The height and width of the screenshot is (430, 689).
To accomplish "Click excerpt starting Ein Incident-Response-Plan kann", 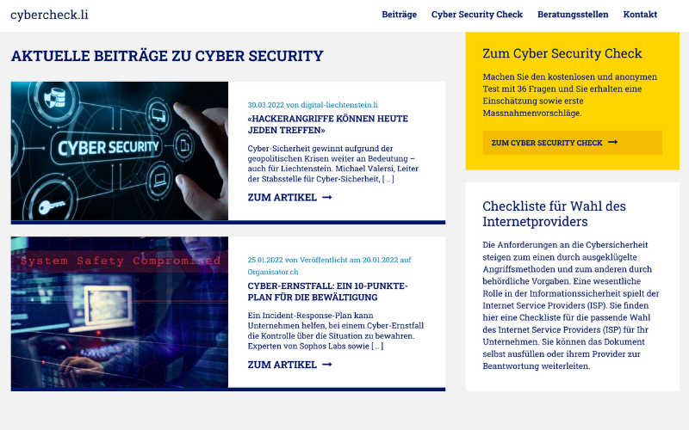I will tap(336, 331).
